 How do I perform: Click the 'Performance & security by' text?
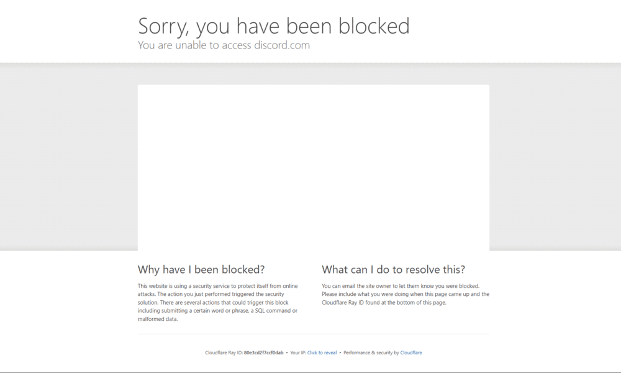click(371, 352)
